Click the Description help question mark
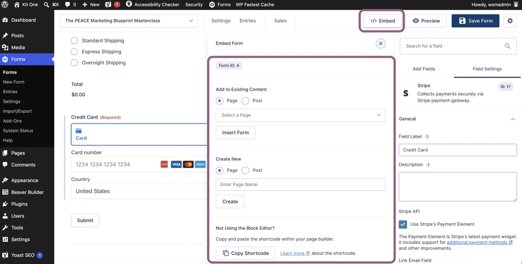 pos(428,165)
